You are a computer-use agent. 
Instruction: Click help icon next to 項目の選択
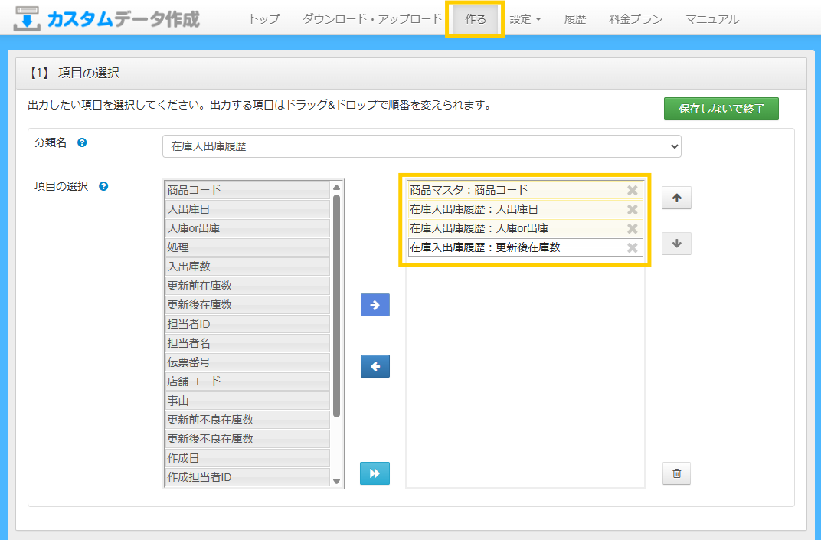[103, 186]
